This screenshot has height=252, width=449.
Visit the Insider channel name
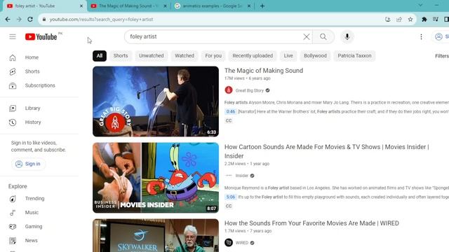[241, 176]
